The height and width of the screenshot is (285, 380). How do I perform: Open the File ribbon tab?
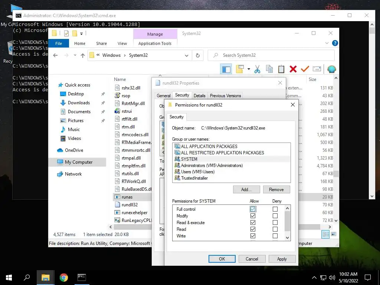tap(59, 43)
